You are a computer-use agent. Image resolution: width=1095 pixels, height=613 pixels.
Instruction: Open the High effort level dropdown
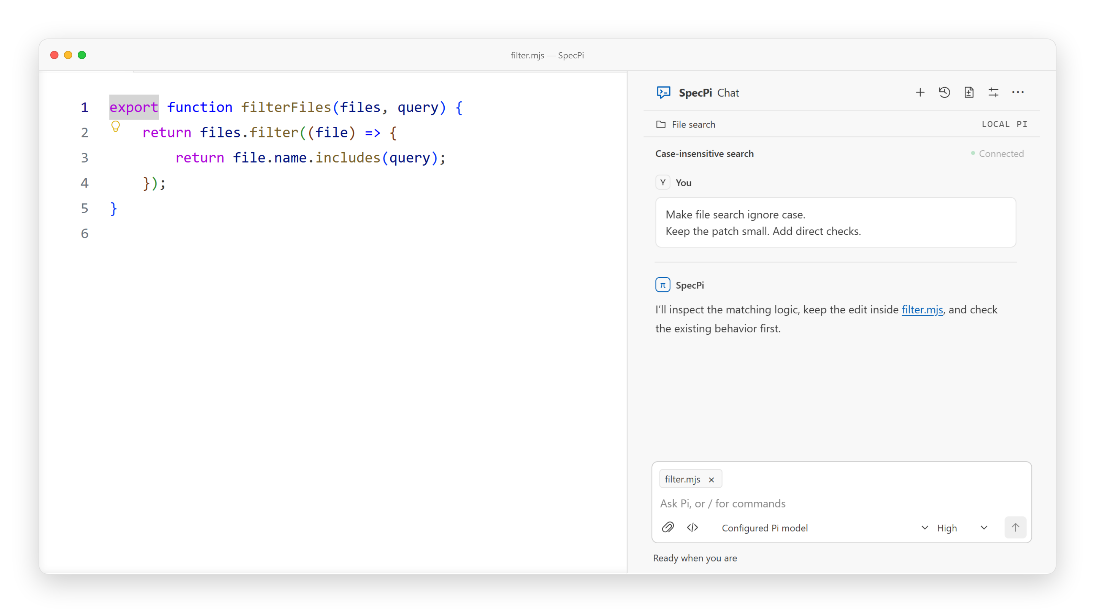962,528
